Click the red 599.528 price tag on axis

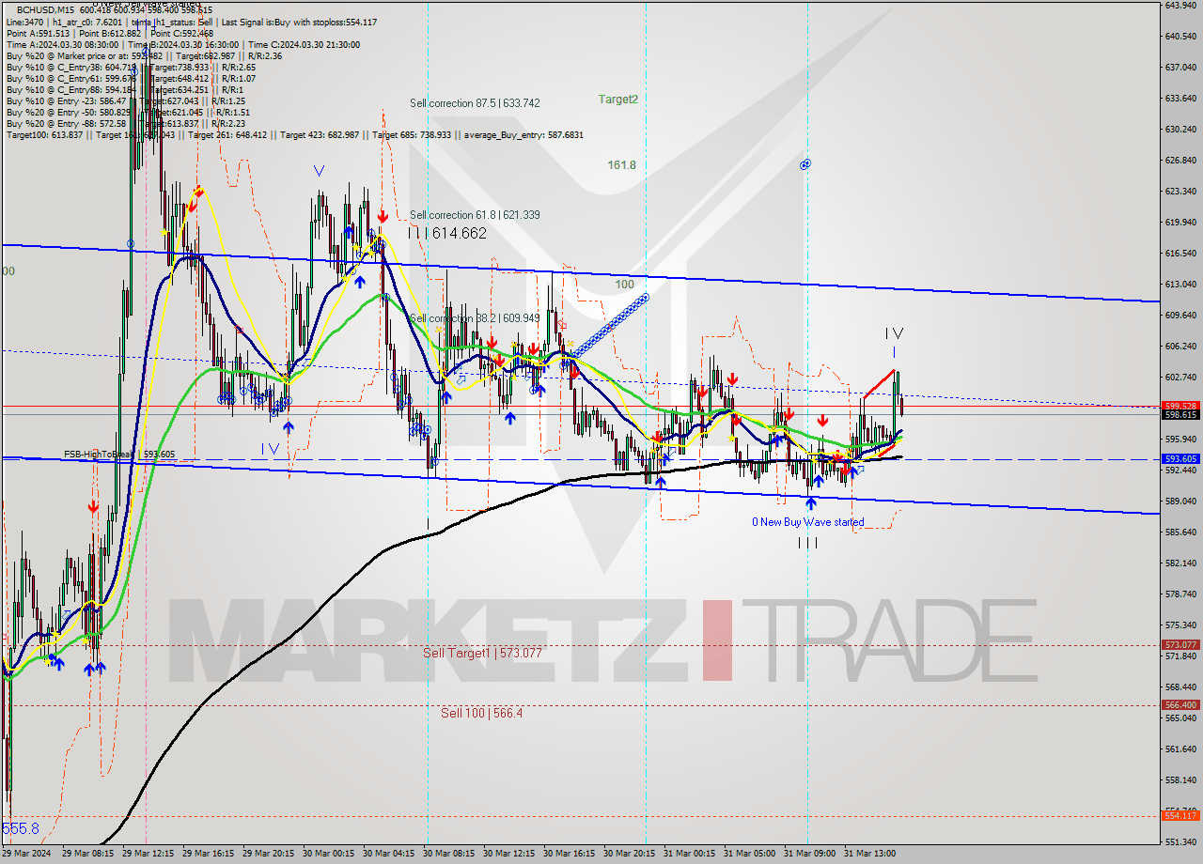tap(1180, 406)
